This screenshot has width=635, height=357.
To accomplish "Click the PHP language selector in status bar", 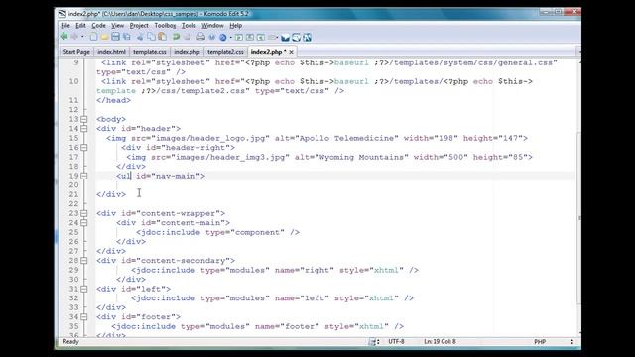I will (540, 341).
